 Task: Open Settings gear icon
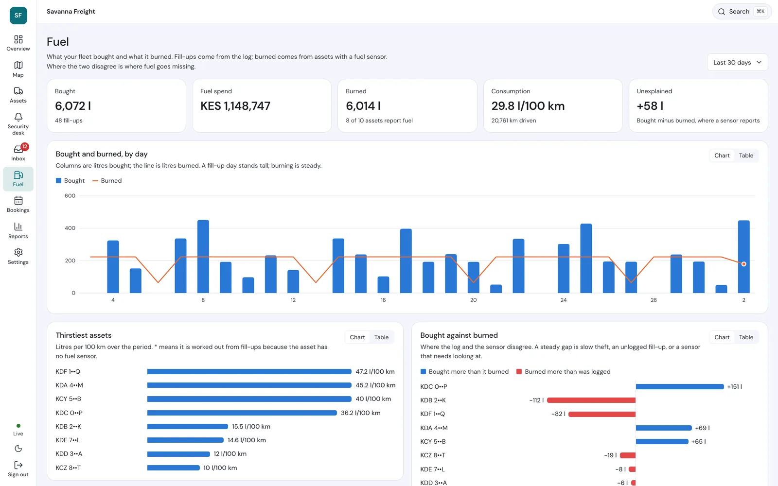pyautogui.click(x=18, y=252)
